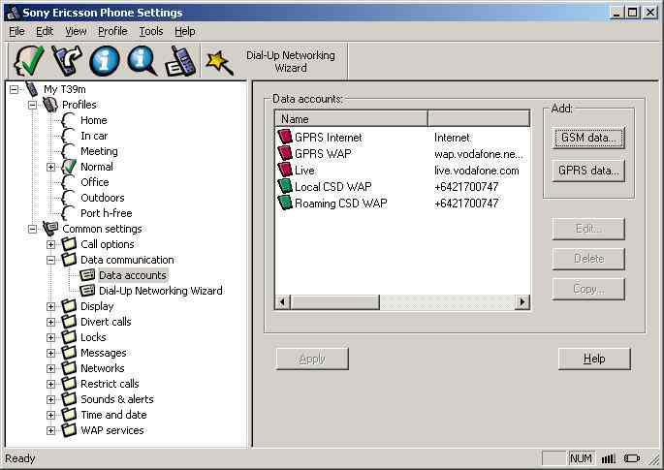Click the WAP services folder icon

[x=69, y=429]
